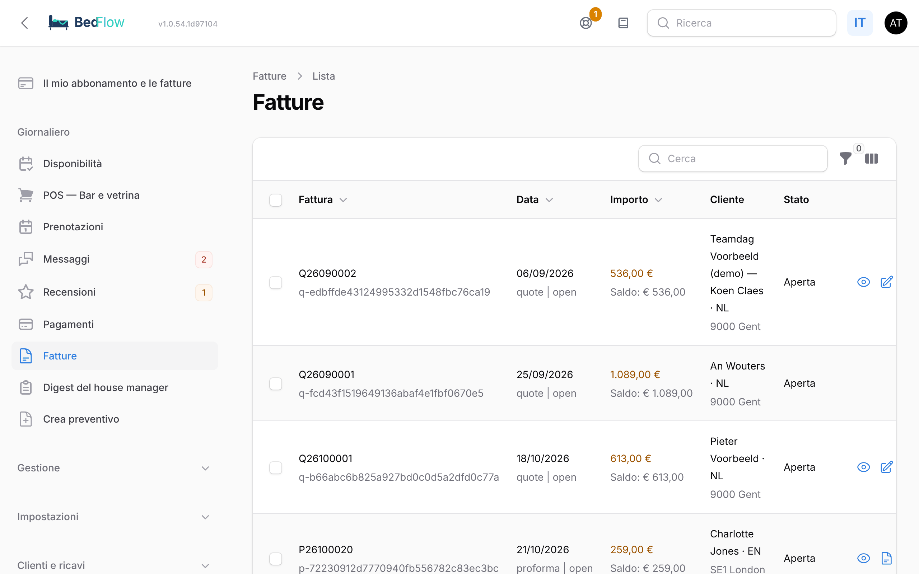Image resolution: width=919 pixels, height=574 pixels.
Task: Go to Fatture breadcrumb link
Action: [x=269, y=76]
